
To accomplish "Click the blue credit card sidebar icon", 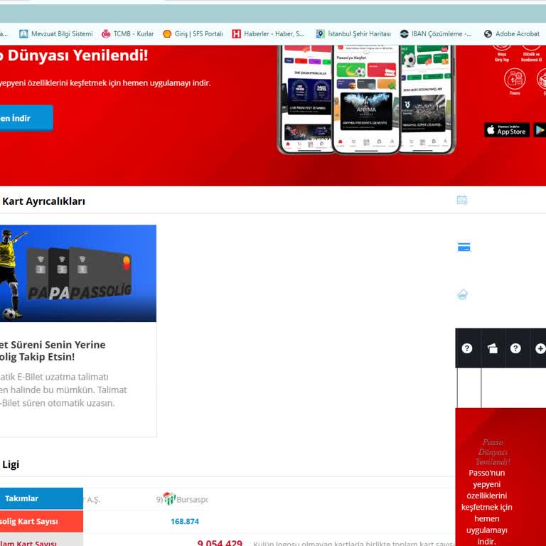I will click(x=464, y=247).
